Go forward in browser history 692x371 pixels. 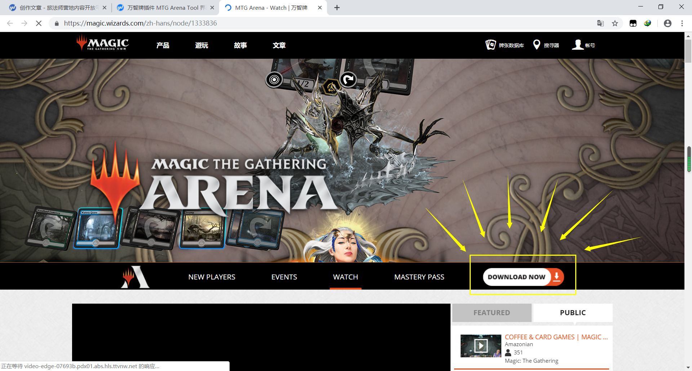[24, 23]
